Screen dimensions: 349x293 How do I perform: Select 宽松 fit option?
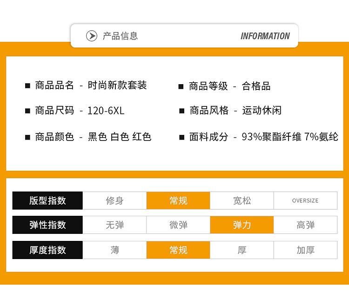tap(242, 200)
